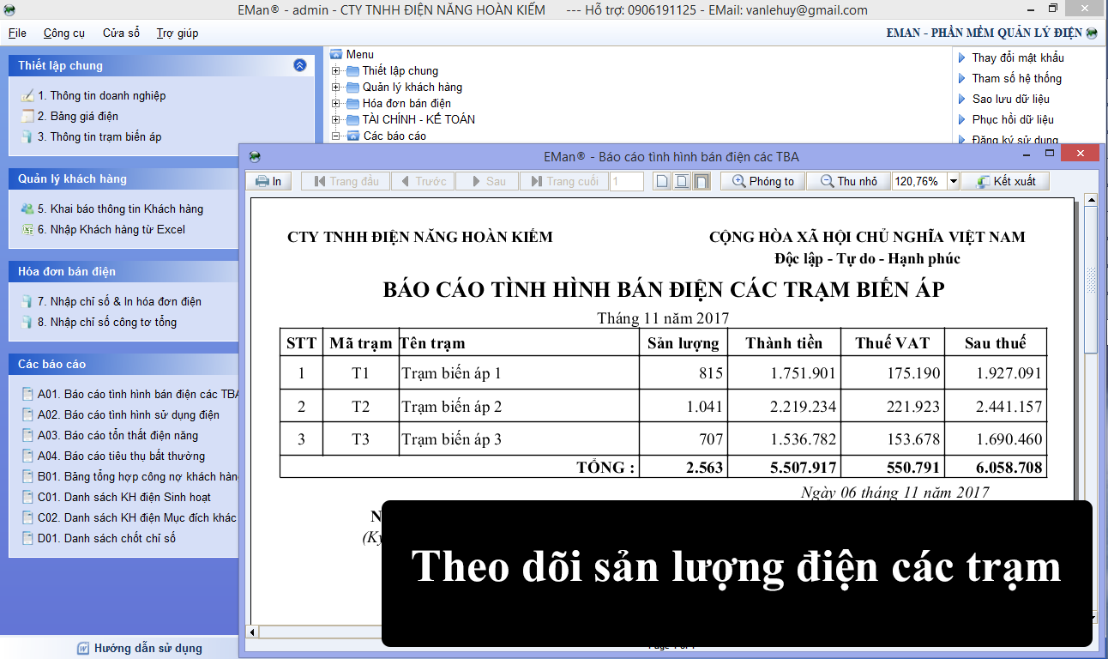Go to first page with Trang đầu

coord(346,181)
